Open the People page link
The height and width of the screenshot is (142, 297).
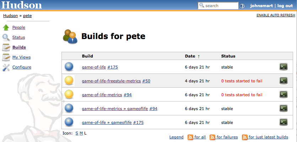tap(19, 27)
